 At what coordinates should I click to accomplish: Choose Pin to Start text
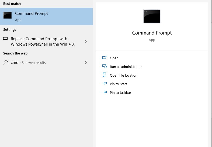119,84
